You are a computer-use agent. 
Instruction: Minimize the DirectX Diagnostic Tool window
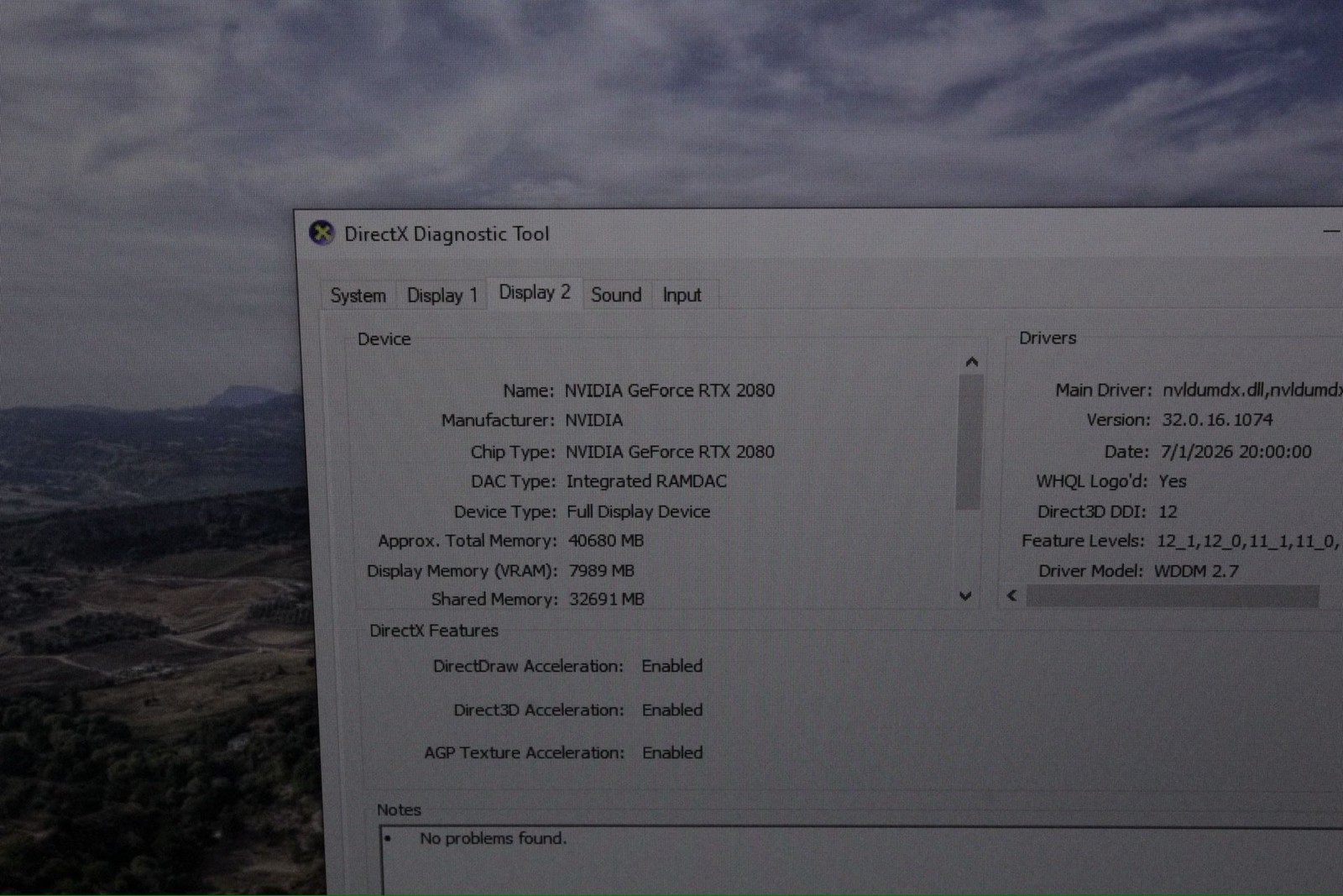[1331, 231]
